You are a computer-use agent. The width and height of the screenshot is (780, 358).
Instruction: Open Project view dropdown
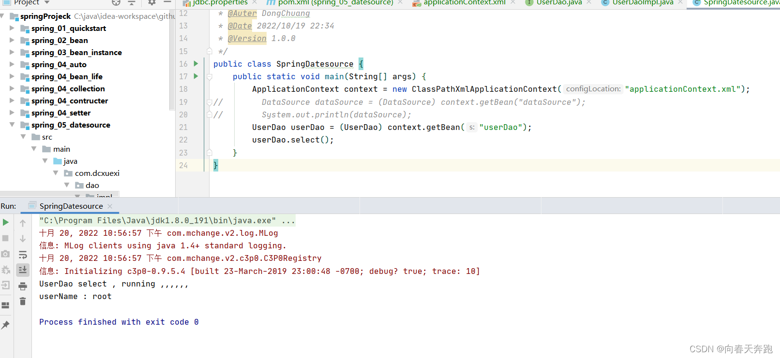point(47,2)
